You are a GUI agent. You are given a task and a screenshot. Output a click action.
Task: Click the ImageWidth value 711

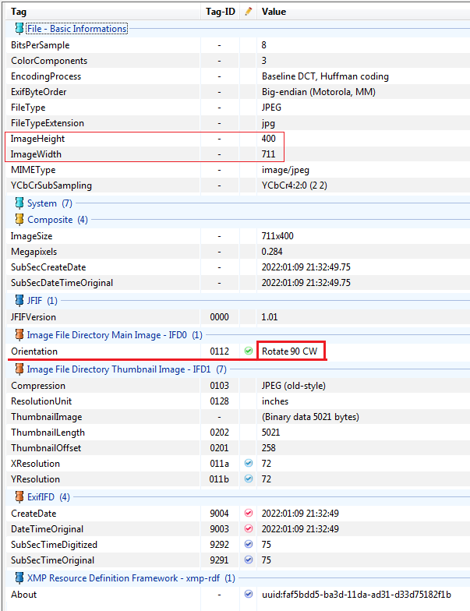[268, 154]
